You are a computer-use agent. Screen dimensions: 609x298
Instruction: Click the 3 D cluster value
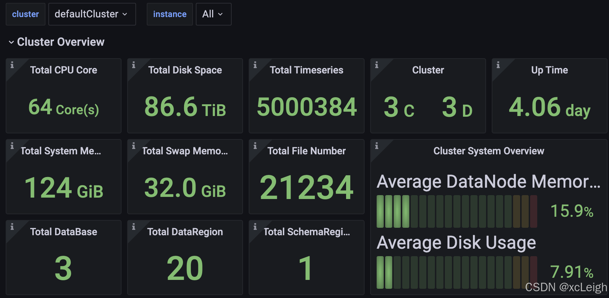tap(457, 107)
